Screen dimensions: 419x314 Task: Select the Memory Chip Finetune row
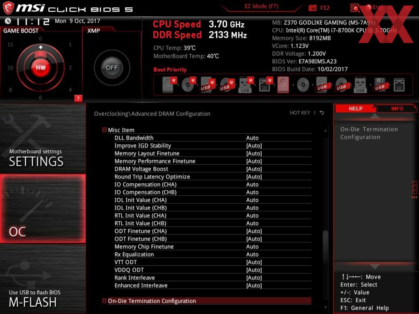213,247
